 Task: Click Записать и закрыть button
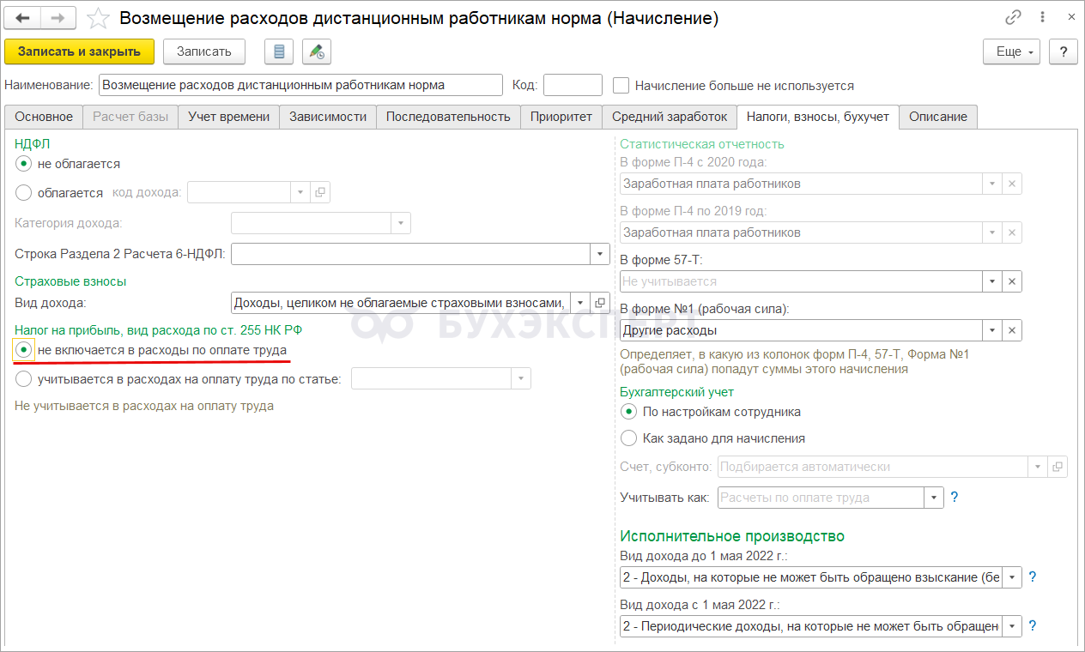[79, 51]
